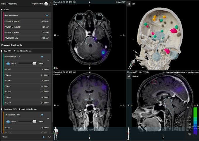Screen dimensions: 199x141
Task: Click the red contour in sagittal view
Action: tap(154, 81)
